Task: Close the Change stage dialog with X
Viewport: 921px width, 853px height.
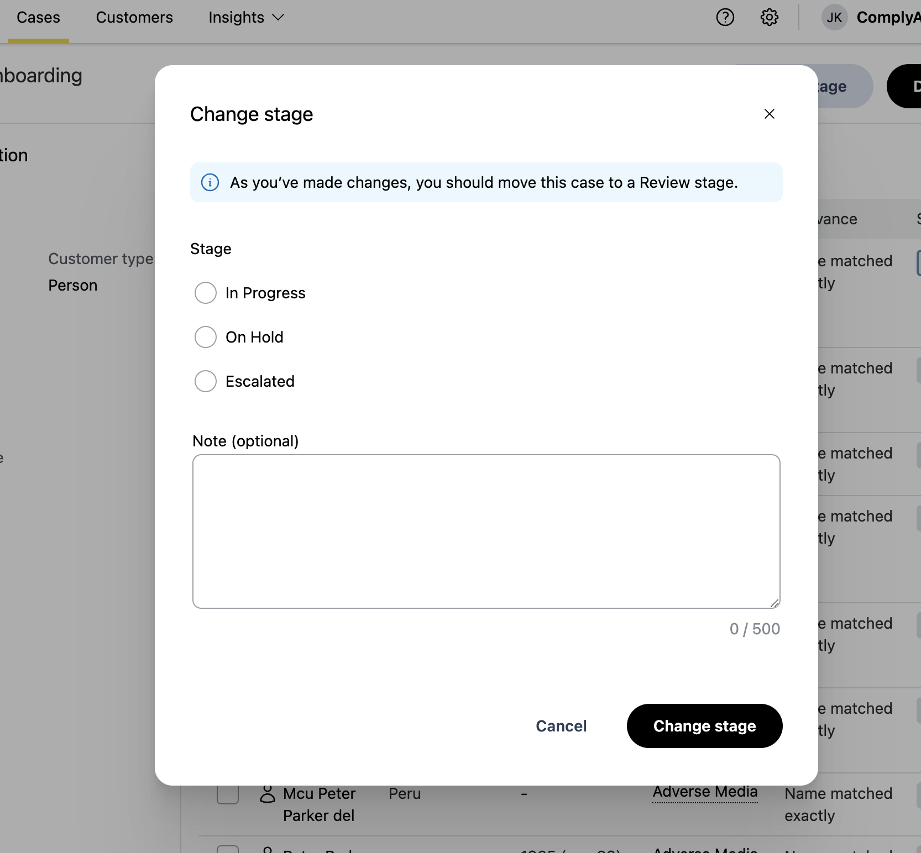Action: (769, 114)
